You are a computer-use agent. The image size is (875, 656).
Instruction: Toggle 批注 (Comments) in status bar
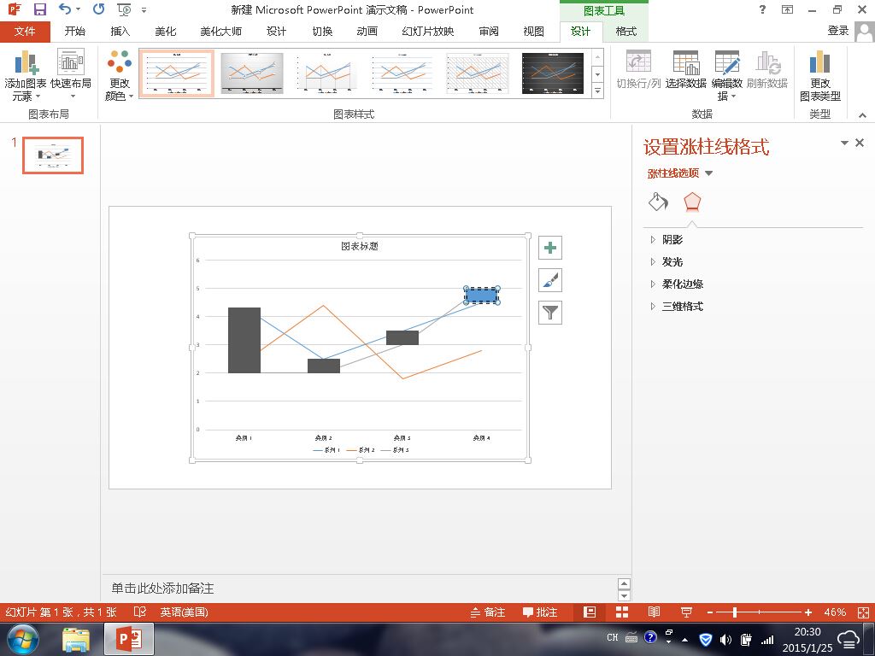(x=540, y=612)
